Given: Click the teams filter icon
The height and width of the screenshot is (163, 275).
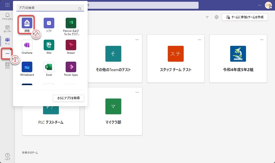Looking at the screenshot, I should [x=207, y=17].
